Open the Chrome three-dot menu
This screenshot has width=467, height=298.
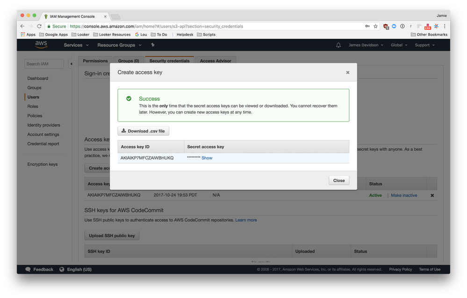point(445,26)
